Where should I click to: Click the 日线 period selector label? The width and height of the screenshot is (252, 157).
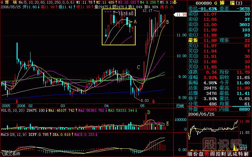click(x=180, y=106)
